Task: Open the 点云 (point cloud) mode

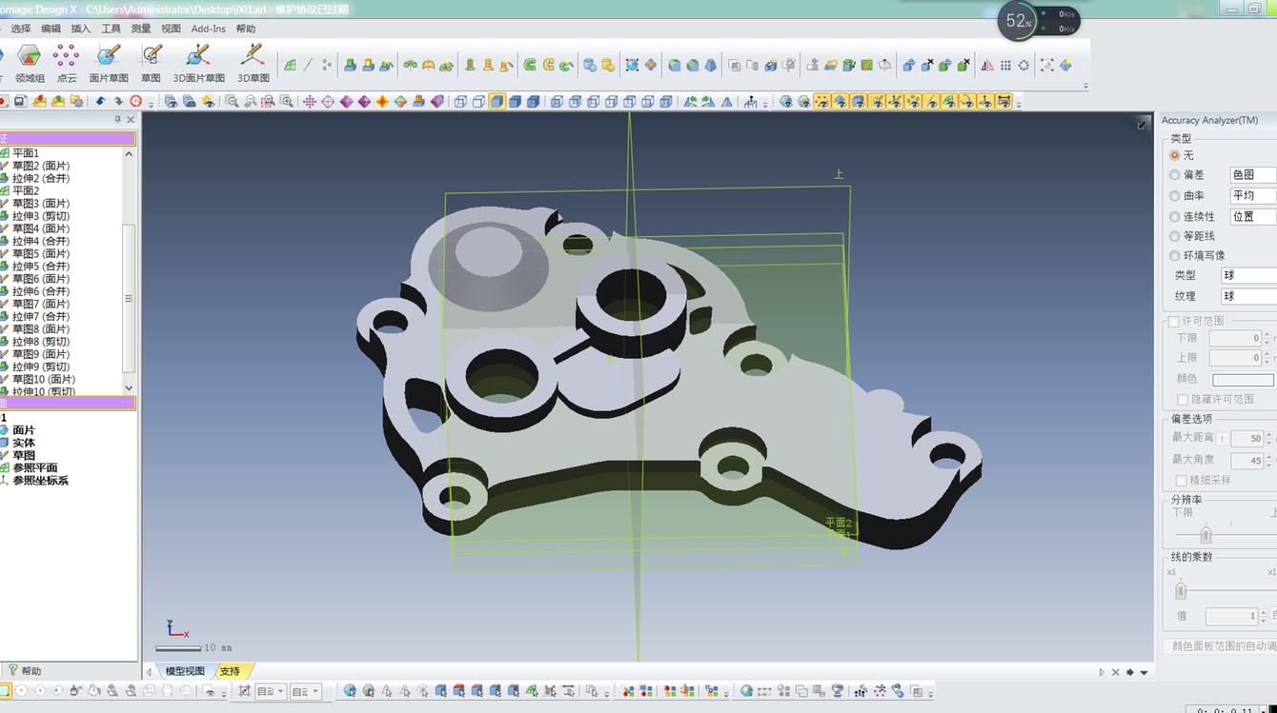Action: pos(67,63)
